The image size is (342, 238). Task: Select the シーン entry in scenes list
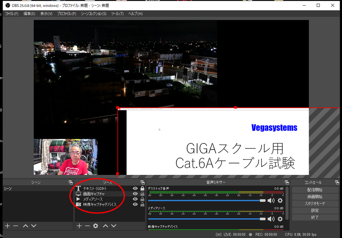click(38, 189)
